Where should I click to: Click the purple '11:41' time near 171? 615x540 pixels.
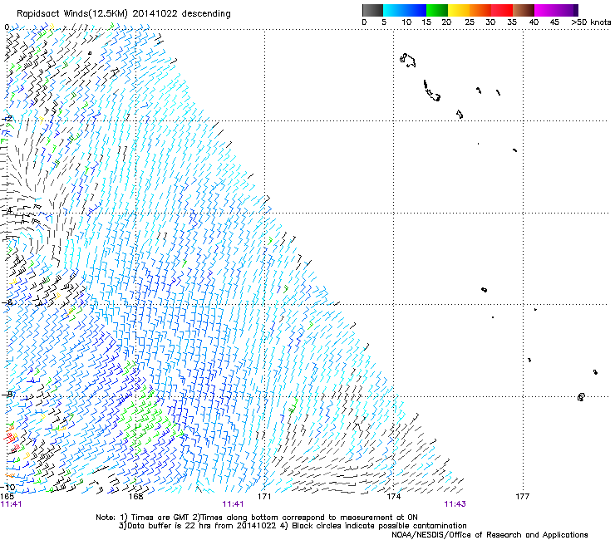coord(233,504)
